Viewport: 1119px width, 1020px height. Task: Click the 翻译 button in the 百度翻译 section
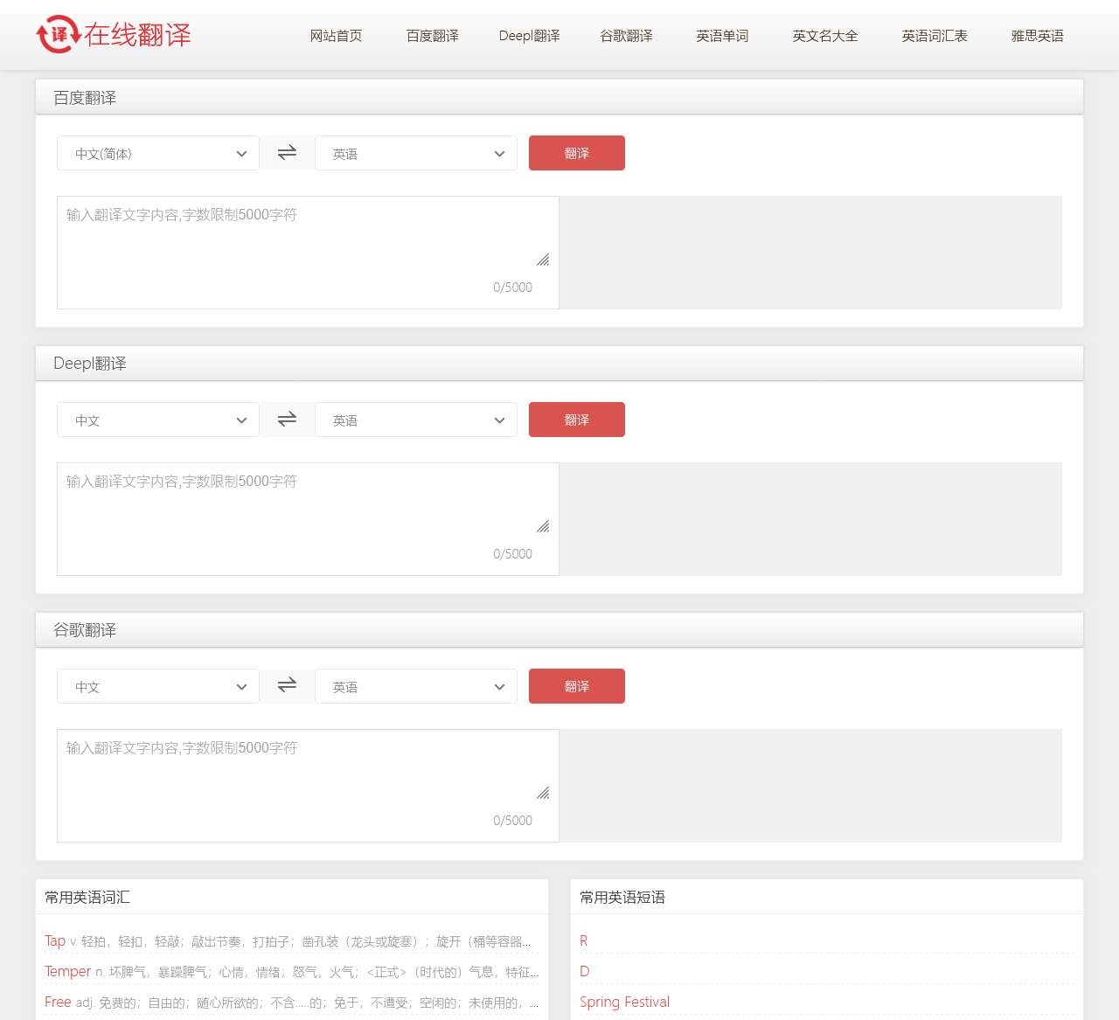coord(576,152)
